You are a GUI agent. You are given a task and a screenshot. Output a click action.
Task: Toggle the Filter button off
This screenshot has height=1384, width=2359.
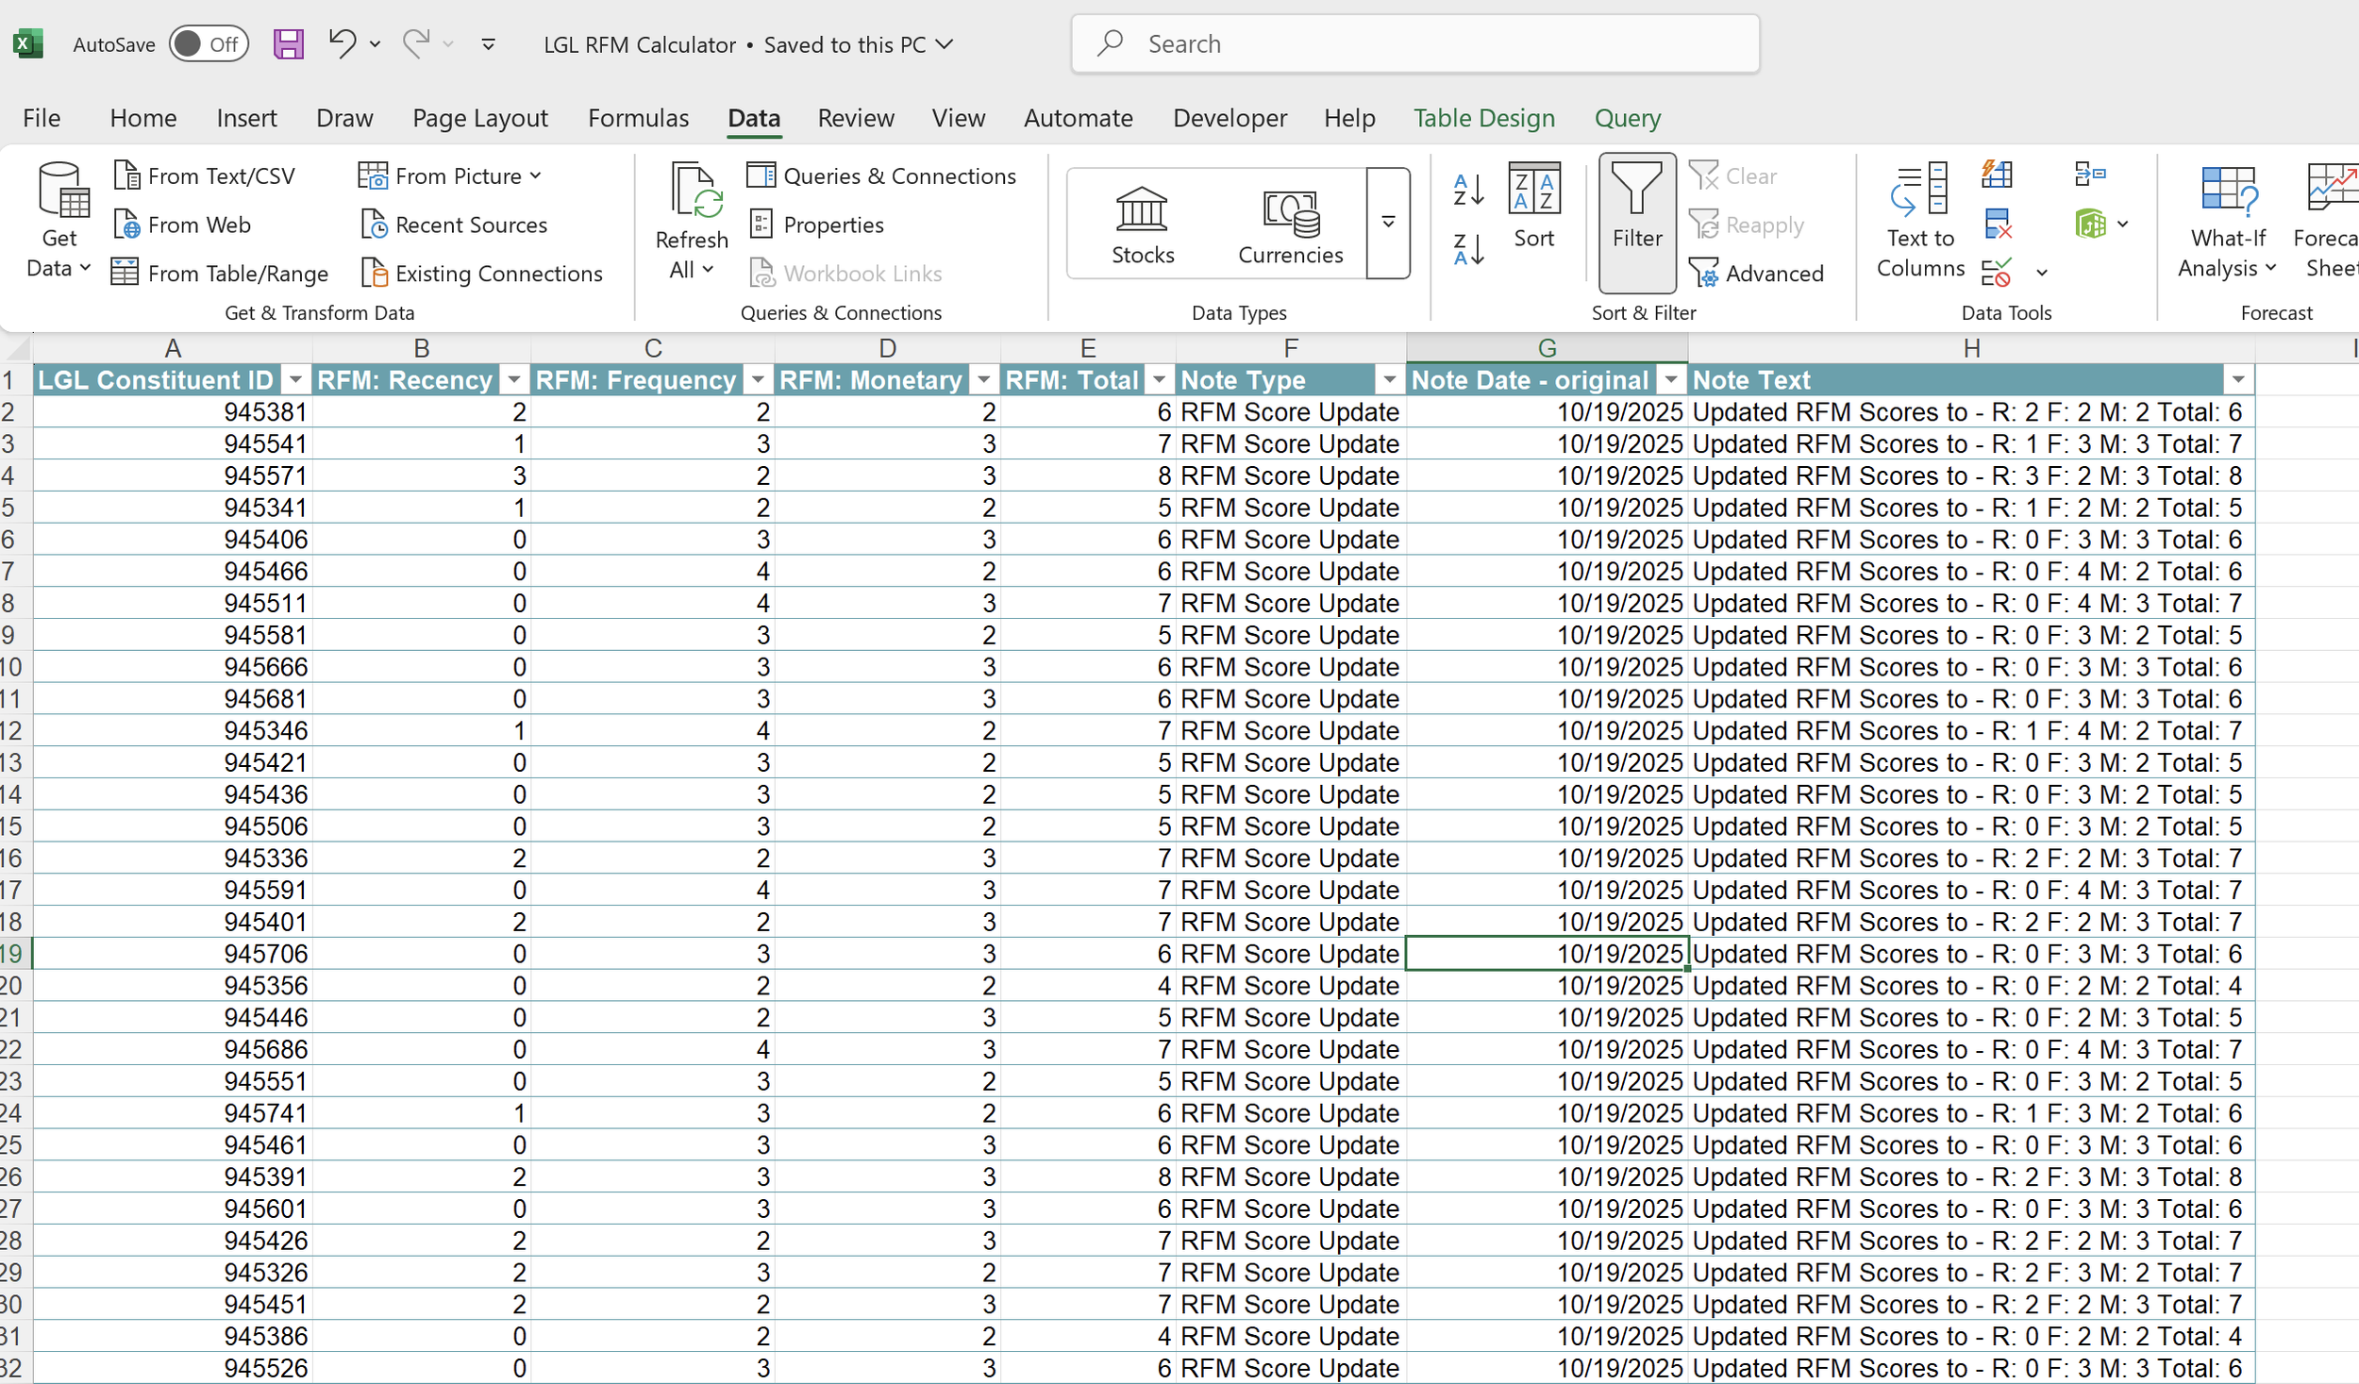[x=1637, y=223]
